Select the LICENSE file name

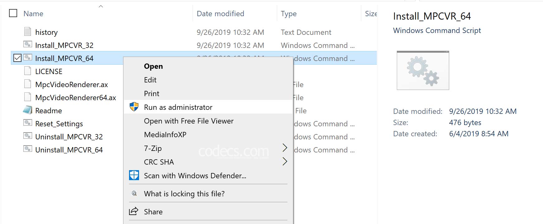[x=49, y=72]
